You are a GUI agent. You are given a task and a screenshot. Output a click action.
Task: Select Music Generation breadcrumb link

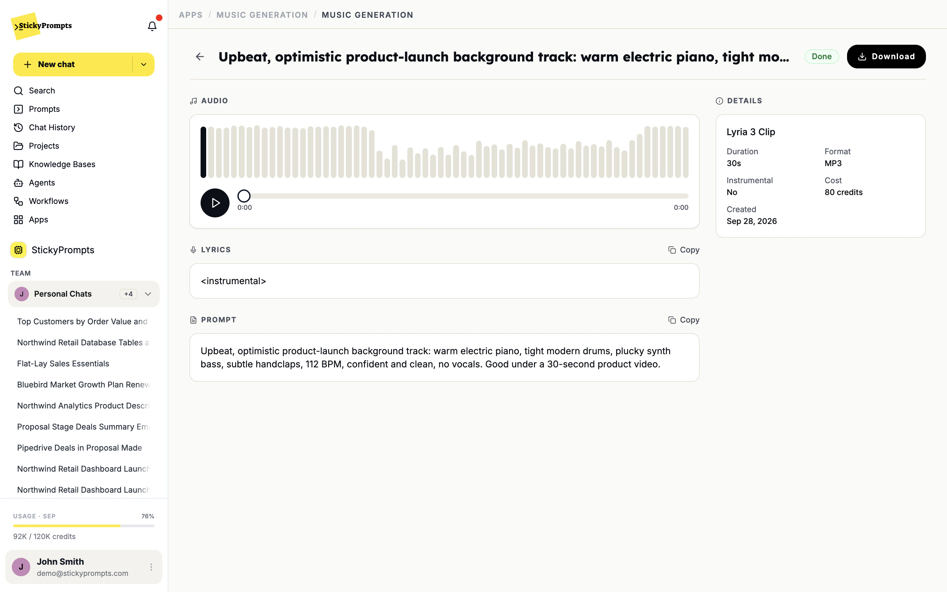coord(262,15)
